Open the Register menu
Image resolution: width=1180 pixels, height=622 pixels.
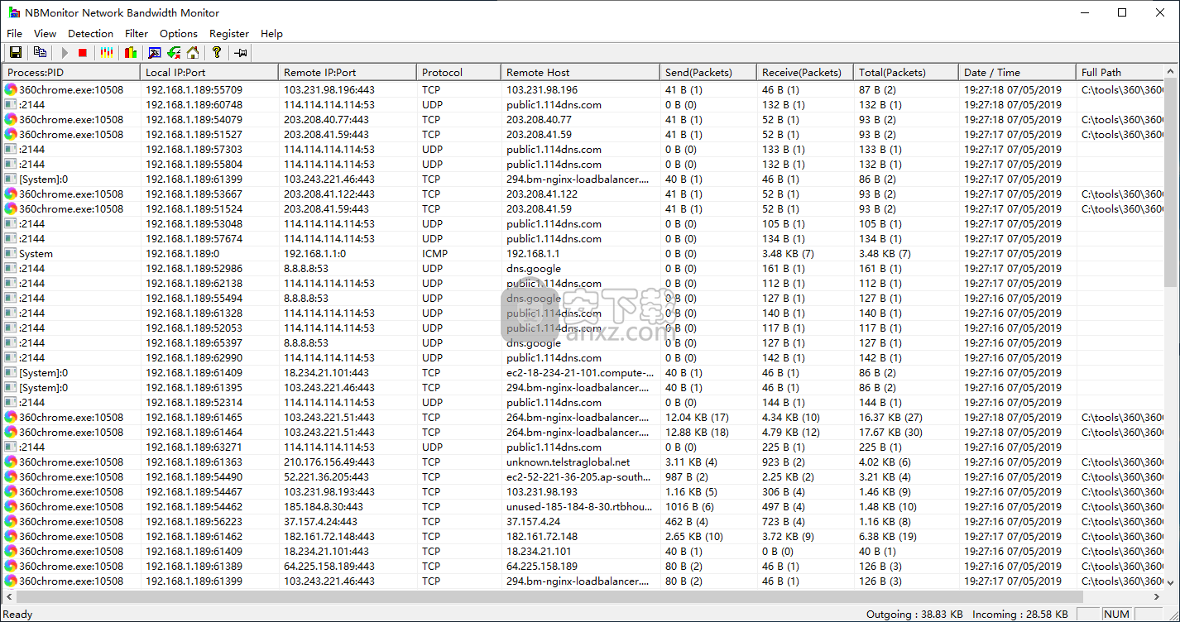(x=229, y=34)
